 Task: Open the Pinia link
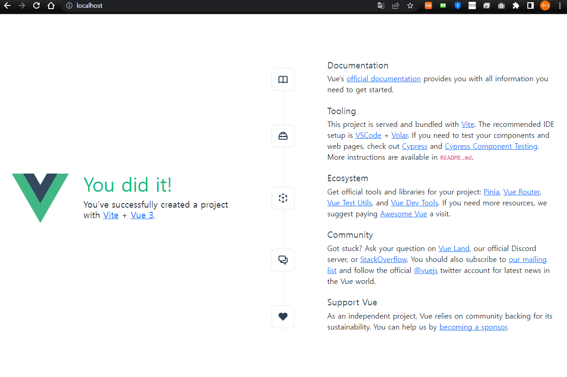pyautogui.click(x=491, y=192)
